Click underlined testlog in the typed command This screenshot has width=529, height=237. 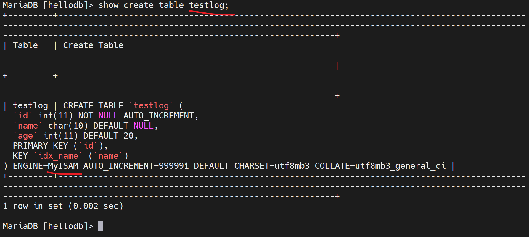pos(207,5)
